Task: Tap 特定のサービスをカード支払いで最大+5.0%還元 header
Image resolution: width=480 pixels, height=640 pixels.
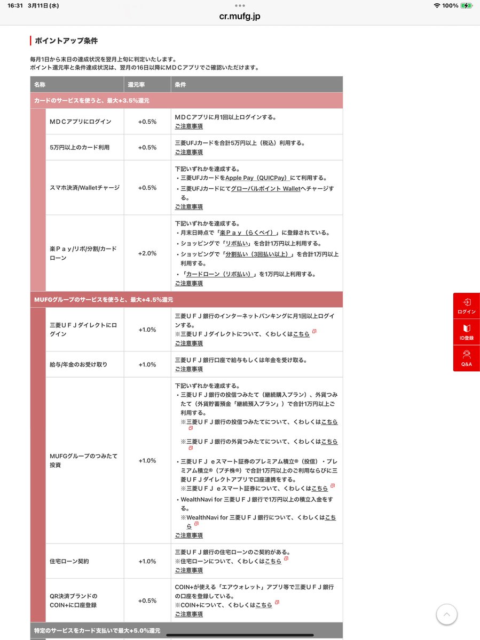Action: (x=186, y=630)
